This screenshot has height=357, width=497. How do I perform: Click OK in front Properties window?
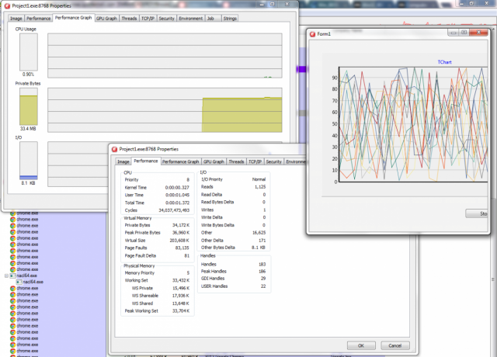coord(361,345)
